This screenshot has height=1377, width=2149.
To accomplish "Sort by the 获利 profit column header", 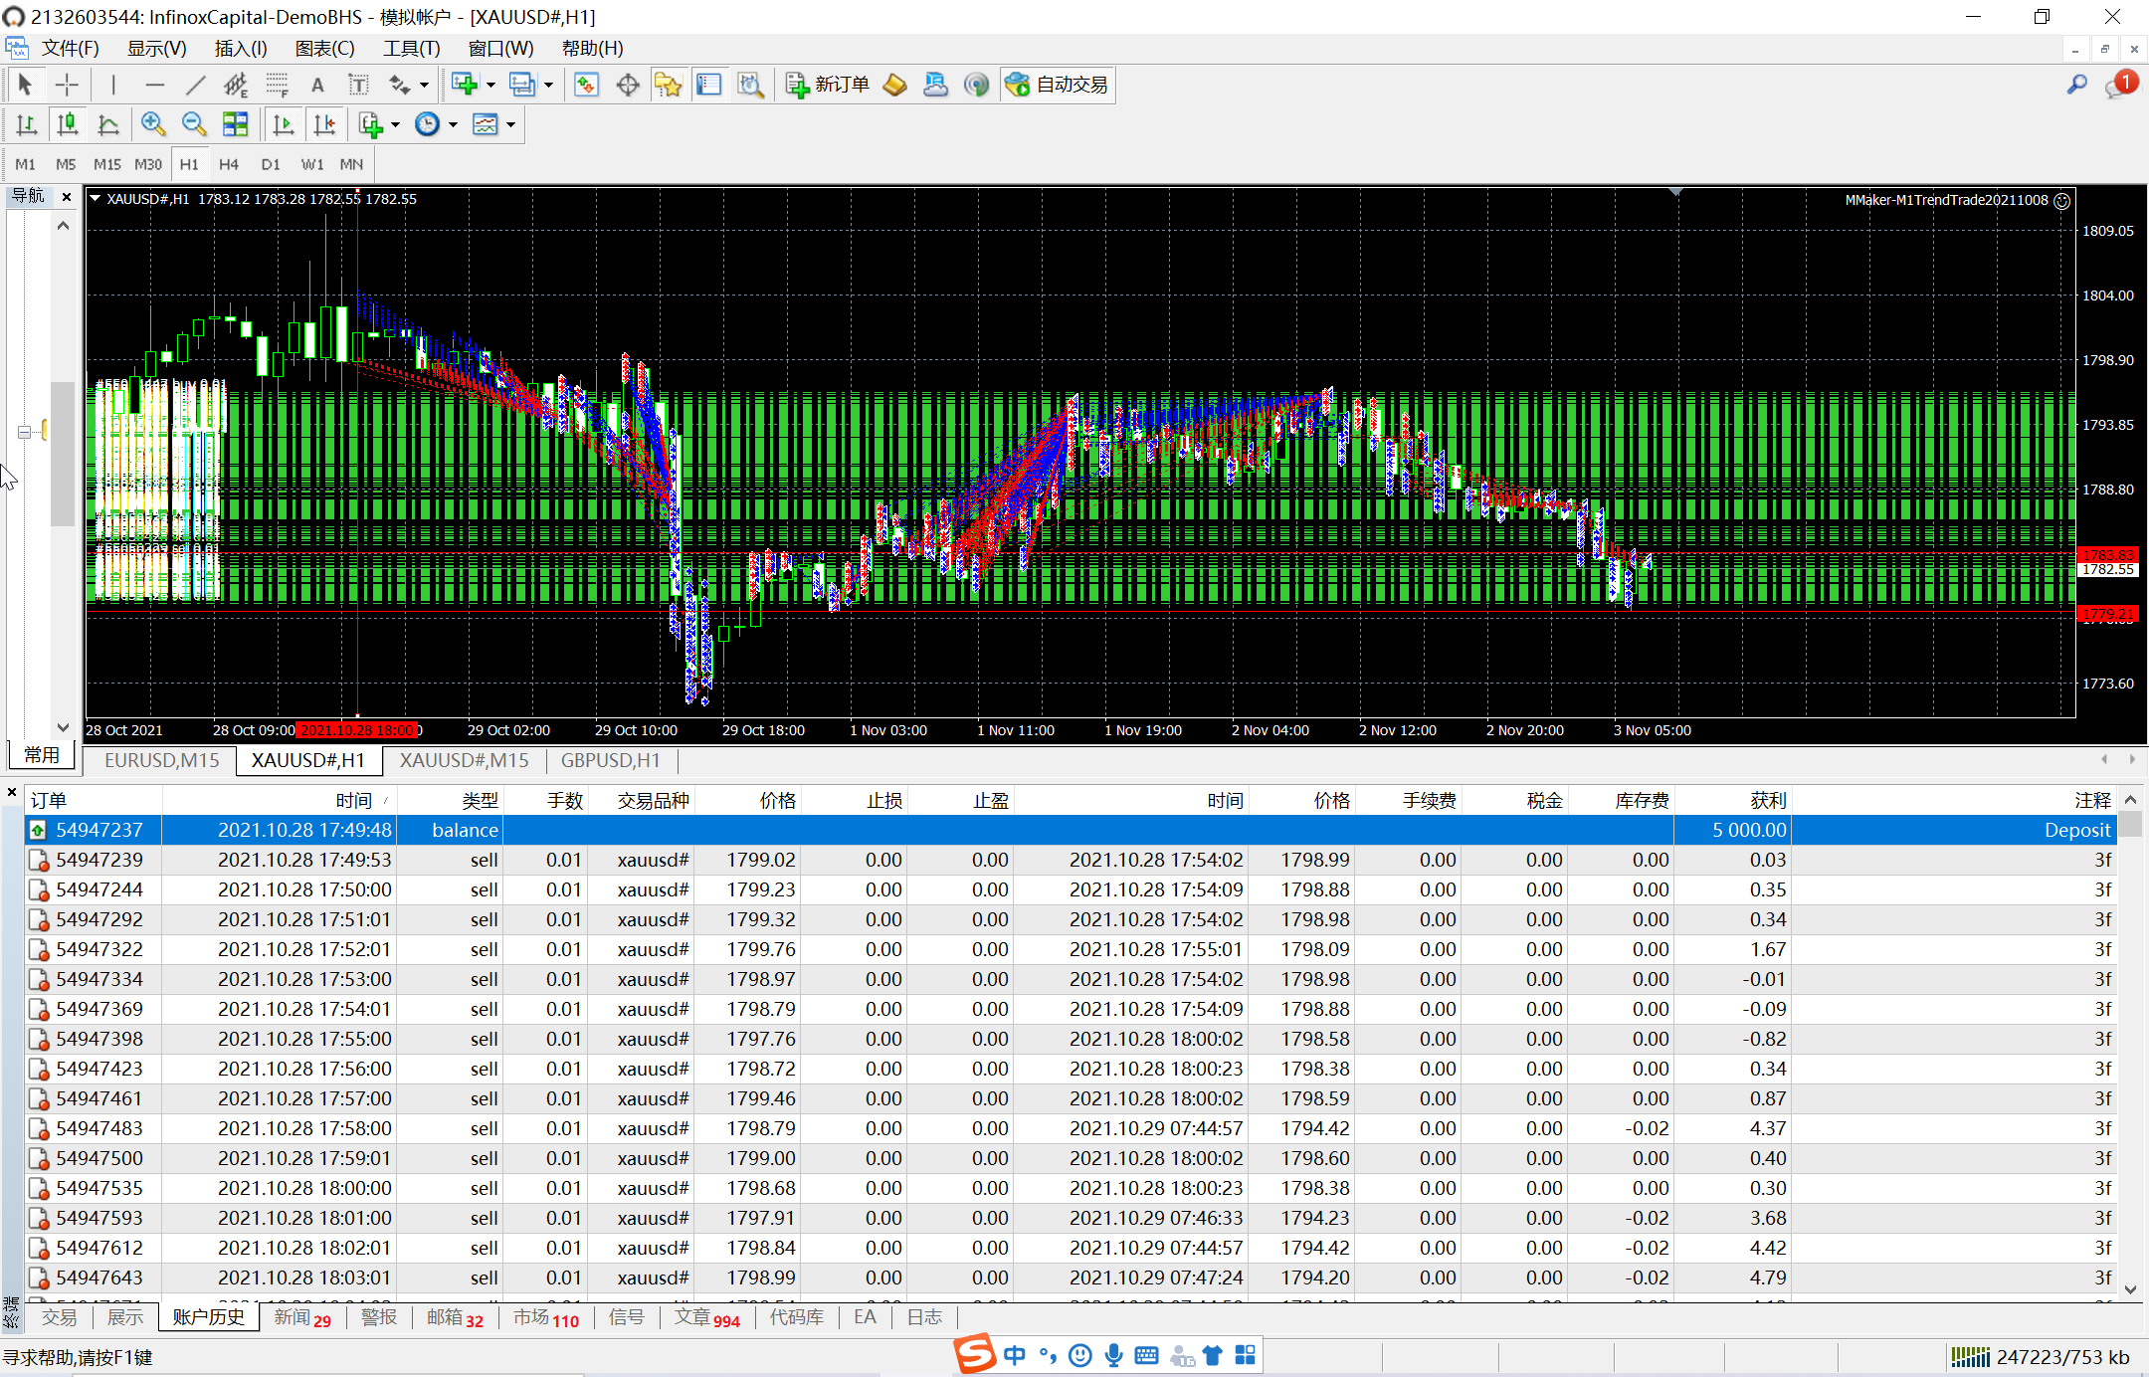I will [x=1731, y=801].
